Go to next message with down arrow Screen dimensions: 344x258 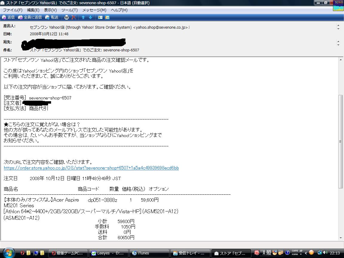(90, 17)
